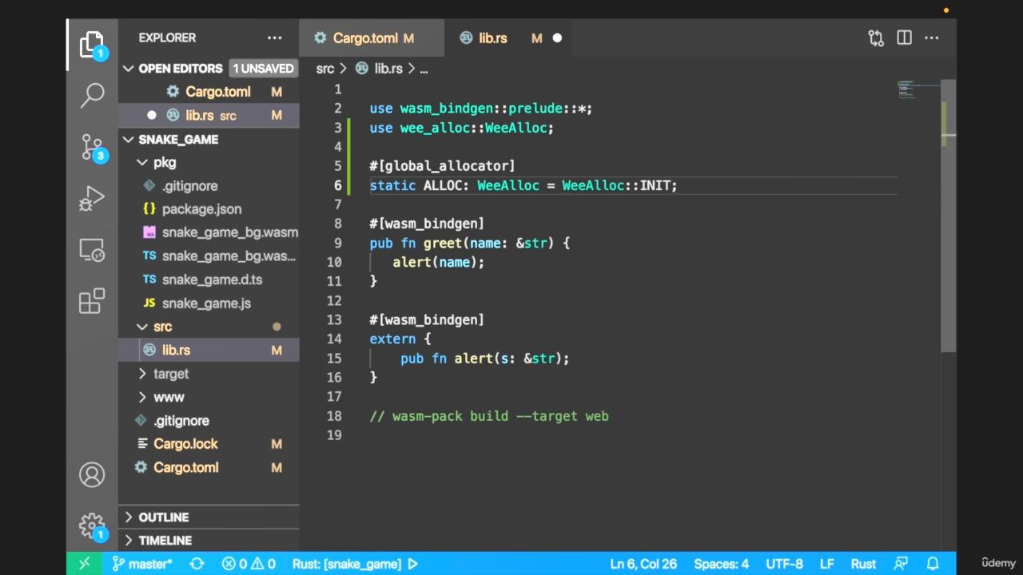Change language mode from Rust

pyautogui.click(x=862, y=564)
